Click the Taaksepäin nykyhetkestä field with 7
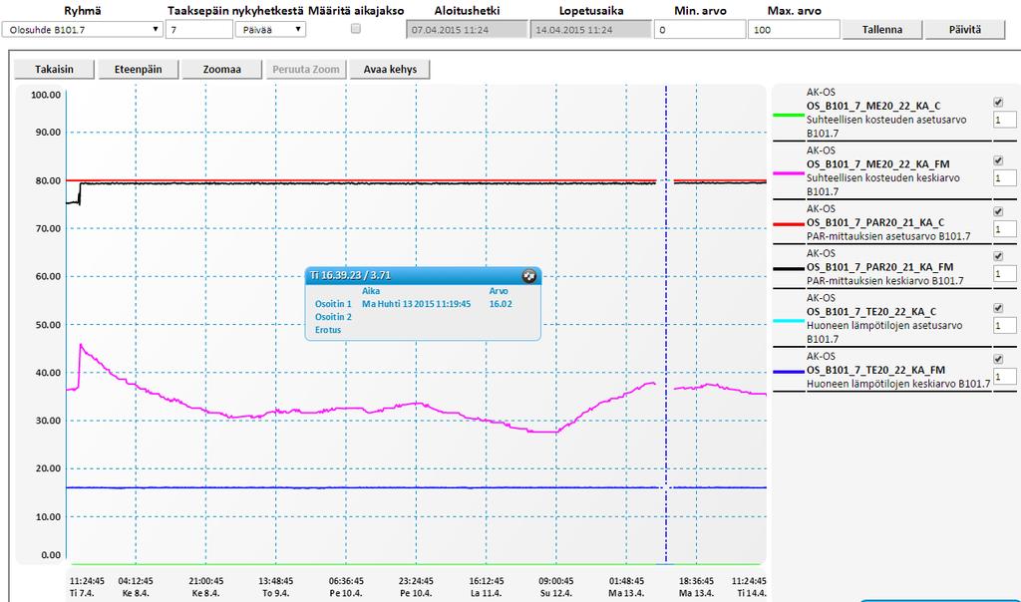The width and height of the screenshot is (1021, 602). click(198, 29)
